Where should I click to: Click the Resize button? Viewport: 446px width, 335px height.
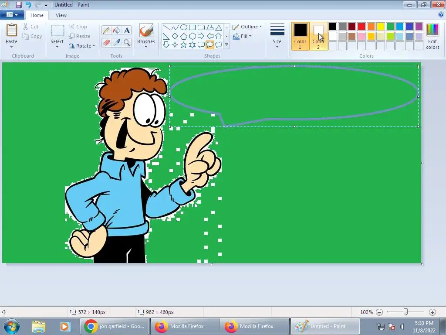pos(80,36)
